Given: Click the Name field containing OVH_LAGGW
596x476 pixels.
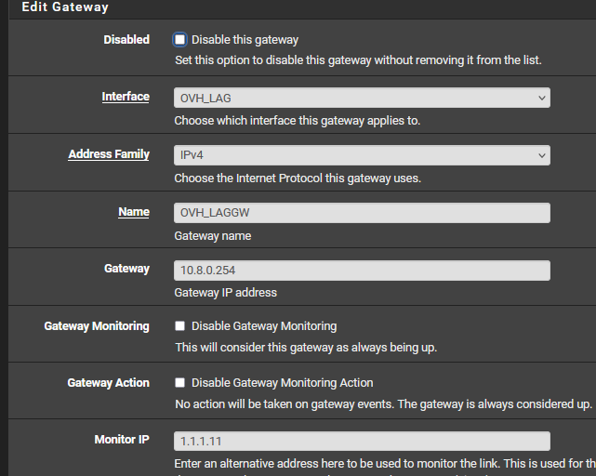Looking at the screenshot, I should (362, 213).
